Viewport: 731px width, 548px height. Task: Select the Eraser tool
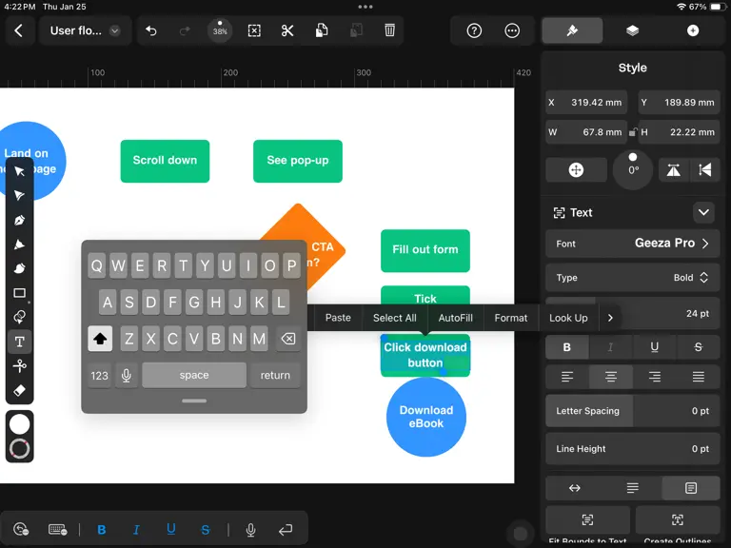20,390
